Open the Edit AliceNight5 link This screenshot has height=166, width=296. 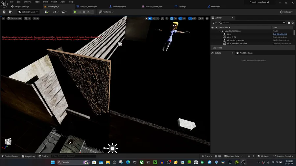coord(280,34)
